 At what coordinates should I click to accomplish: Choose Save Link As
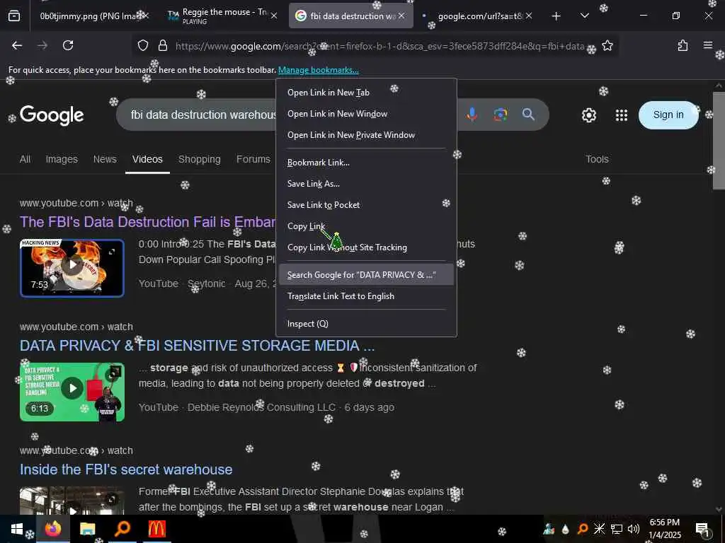pos(366,184)
